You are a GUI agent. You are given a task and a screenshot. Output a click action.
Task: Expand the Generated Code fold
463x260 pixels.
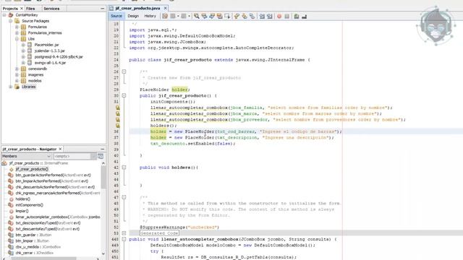pyautogui.click(x=124, y=233)
